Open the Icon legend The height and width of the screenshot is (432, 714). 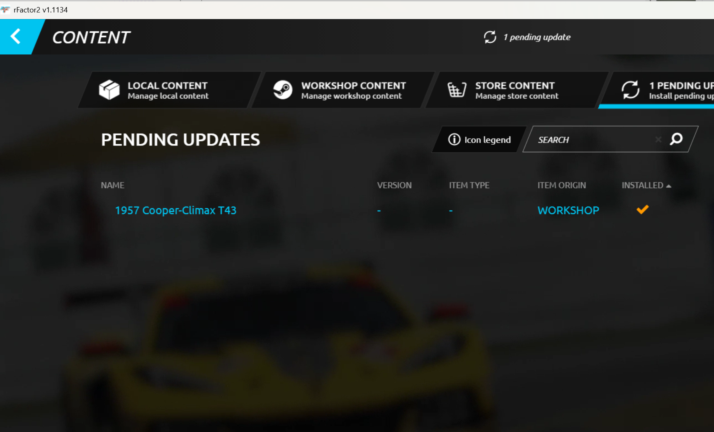[x=479, y=140]
